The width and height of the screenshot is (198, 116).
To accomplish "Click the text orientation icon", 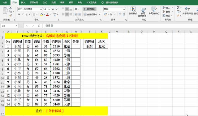I will (76, 9).
